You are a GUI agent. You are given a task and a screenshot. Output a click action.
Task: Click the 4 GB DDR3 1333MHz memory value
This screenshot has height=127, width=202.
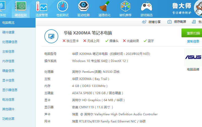pos(90,86)
